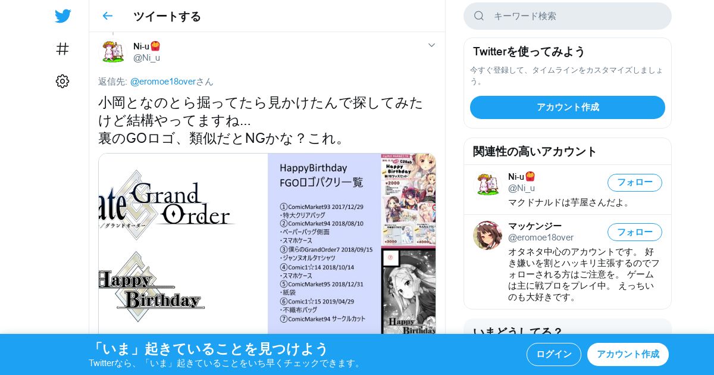Follow Ni-u with the フォロー button
Screen dimensions: 714x375
coord(635,182)
